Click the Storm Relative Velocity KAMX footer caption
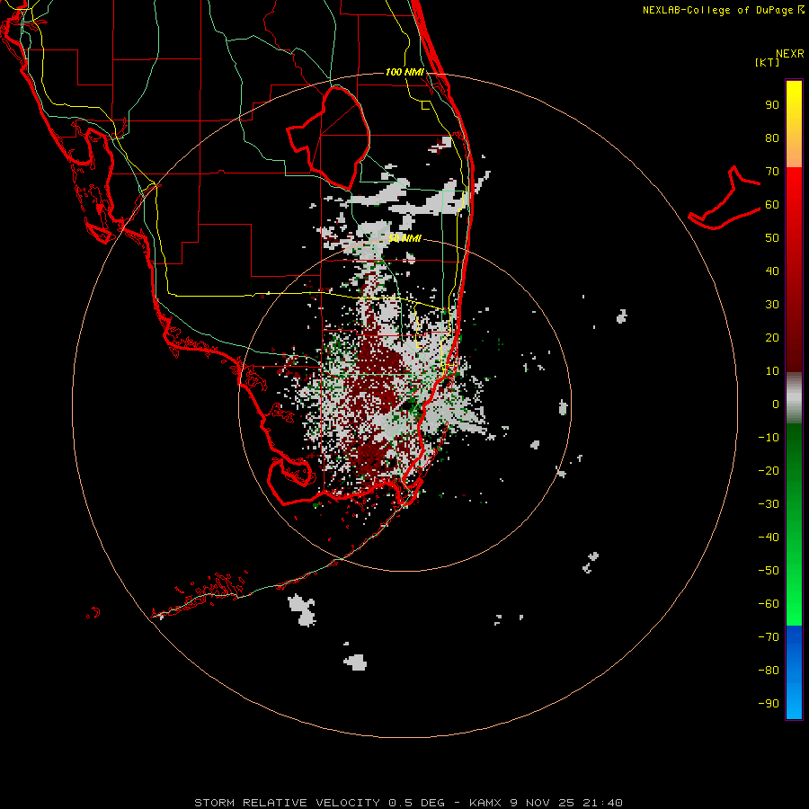This screenshot has width=809, height=809. point(408,803)
